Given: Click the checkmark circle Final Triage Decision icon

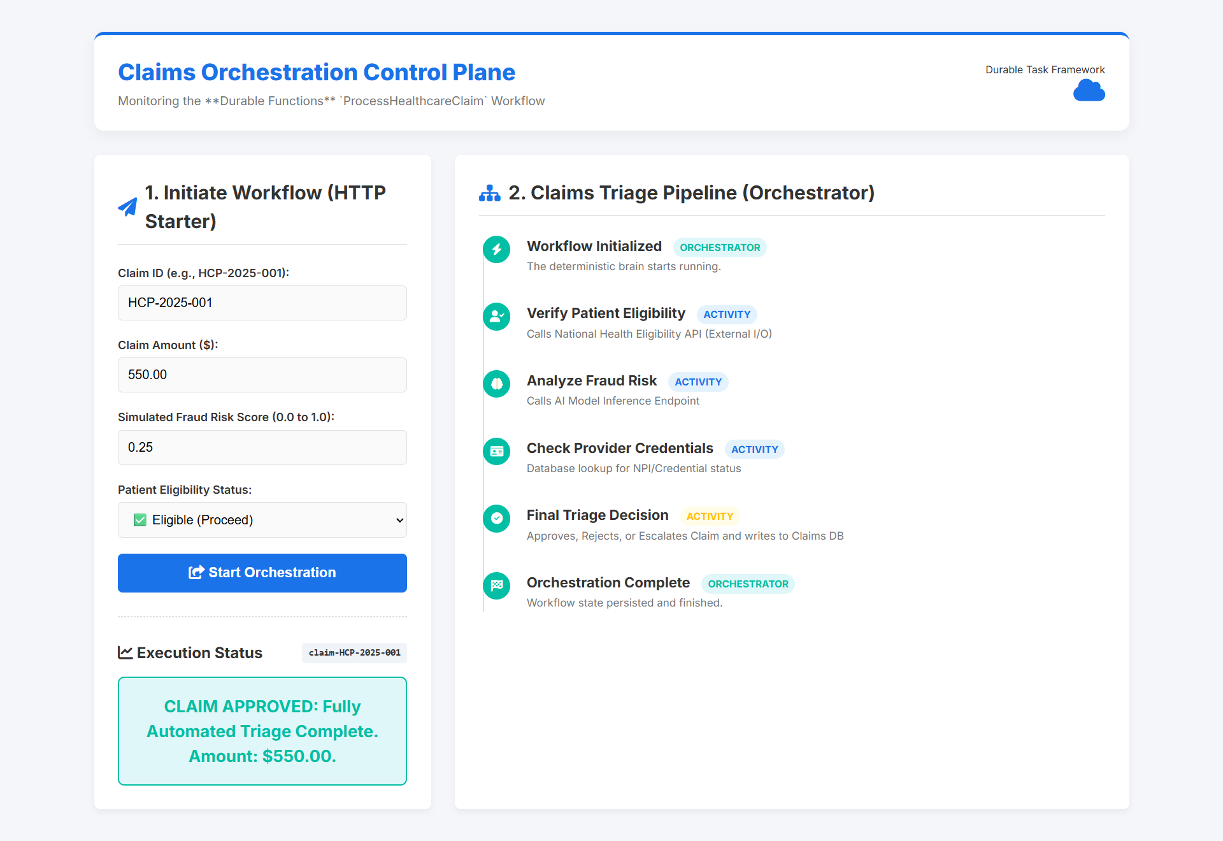Looking at the screenshot, I should pyautogui.click(x=496, y=518).
